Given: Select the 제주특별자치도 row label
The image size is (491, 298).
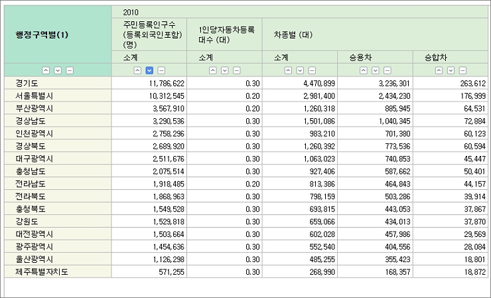Looking at the screenshot, I should click(42, 271).
